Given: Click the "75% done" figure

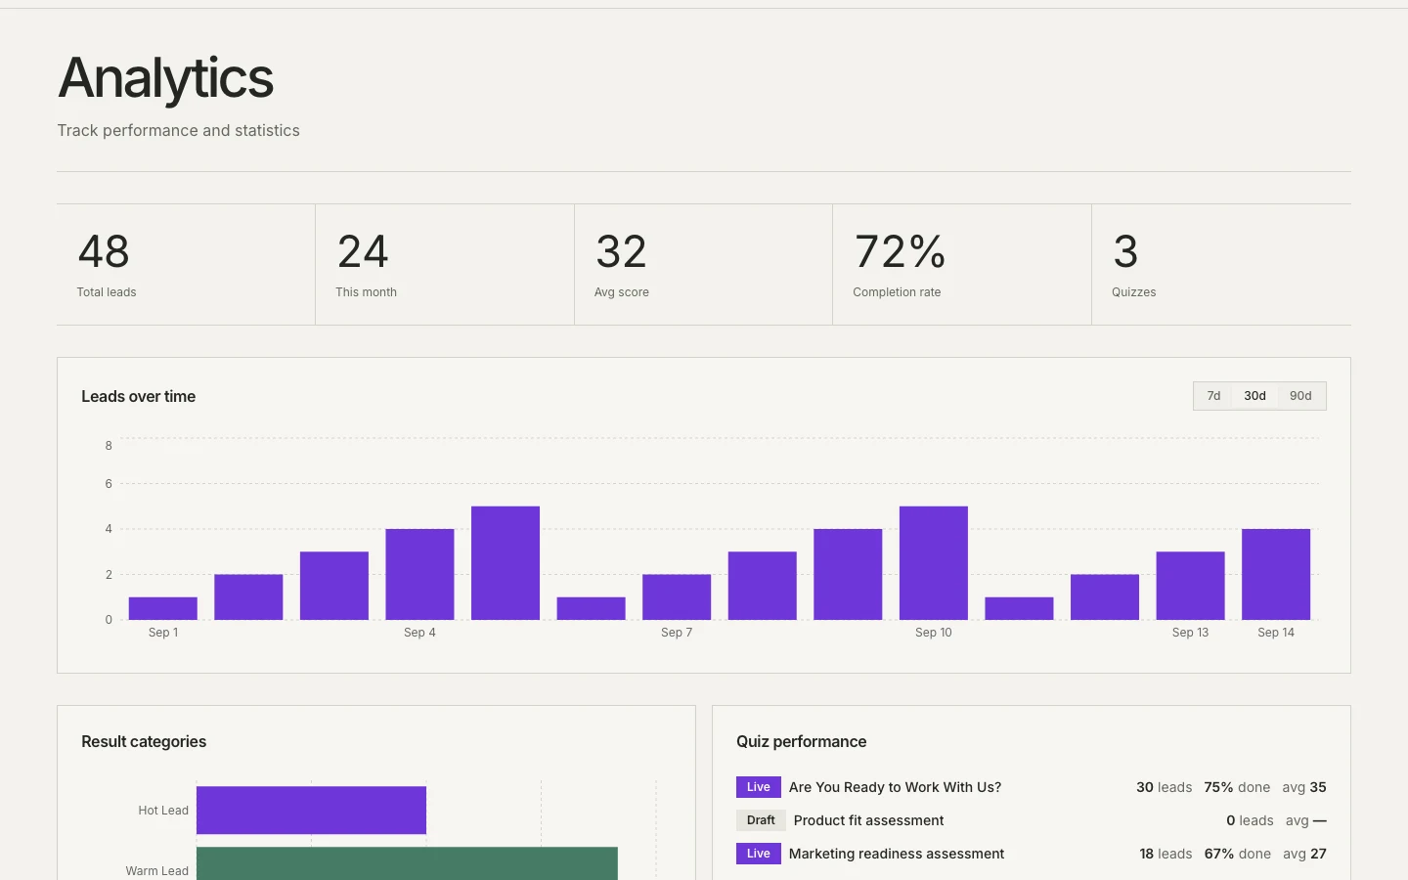Looking at the screenshot, I should click(1237, 787).
